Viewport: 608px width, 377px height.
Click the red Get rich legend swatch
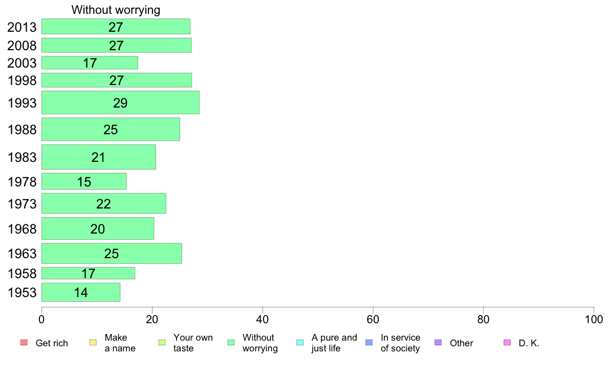24,343
